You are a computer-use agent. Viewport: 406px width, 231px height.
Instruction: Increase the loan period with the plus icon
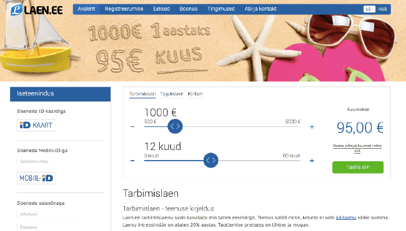[312, 161]
